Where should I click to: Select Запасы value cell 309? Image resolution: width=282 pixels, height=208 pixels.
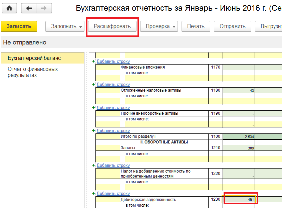click(x=239, y=148)
